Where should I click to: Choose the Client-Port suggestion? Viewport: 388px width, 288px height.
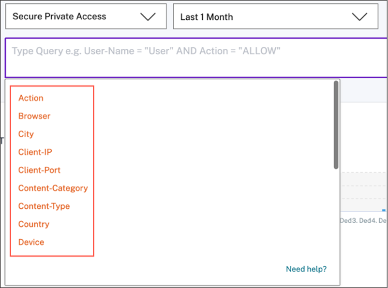click(x=39, y=170)
